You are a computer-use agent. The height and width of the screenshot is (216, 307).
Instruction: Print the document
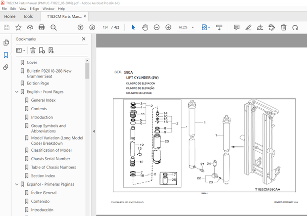(x=42, y=27)
